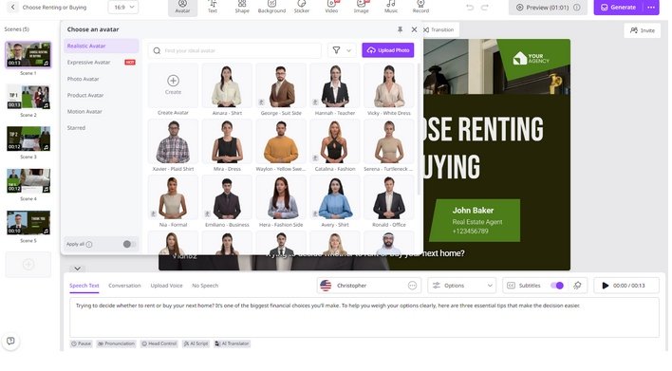Select the Scene 4 thumbnail
672x371 pixels.
(x=28, y=181)
